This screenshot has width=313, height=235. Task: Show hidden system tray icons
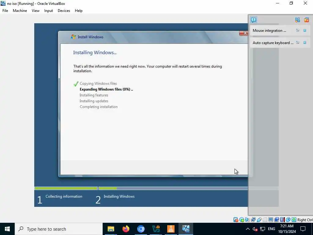pos(248,229)
